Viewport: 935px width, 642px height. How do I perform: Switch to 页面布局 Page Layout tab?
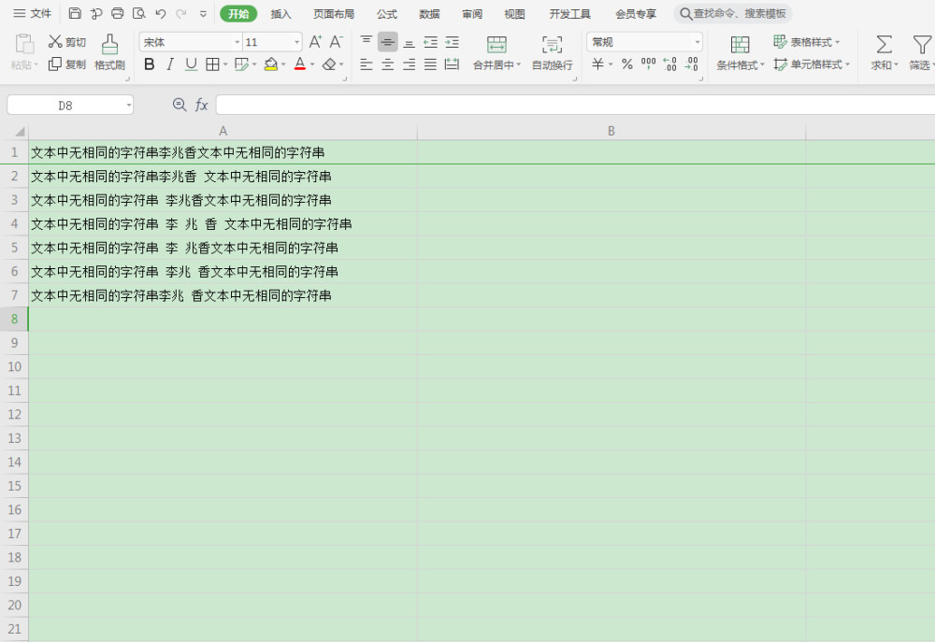(x=334, y=13)
